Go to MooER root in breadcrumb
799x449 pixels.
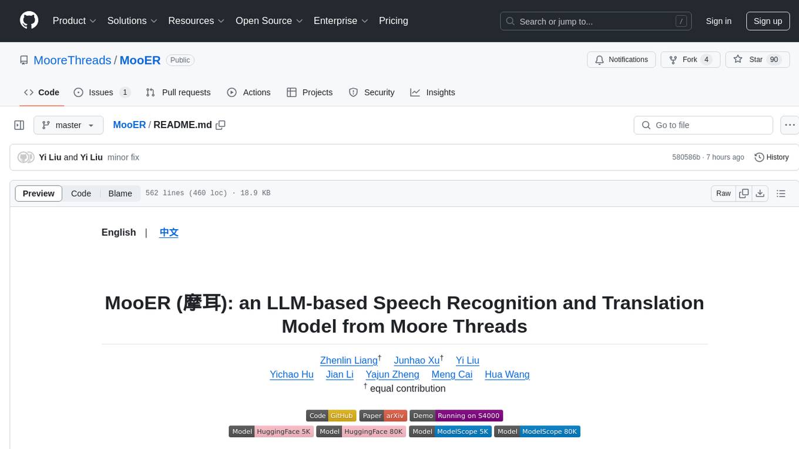tap(129, 125)
